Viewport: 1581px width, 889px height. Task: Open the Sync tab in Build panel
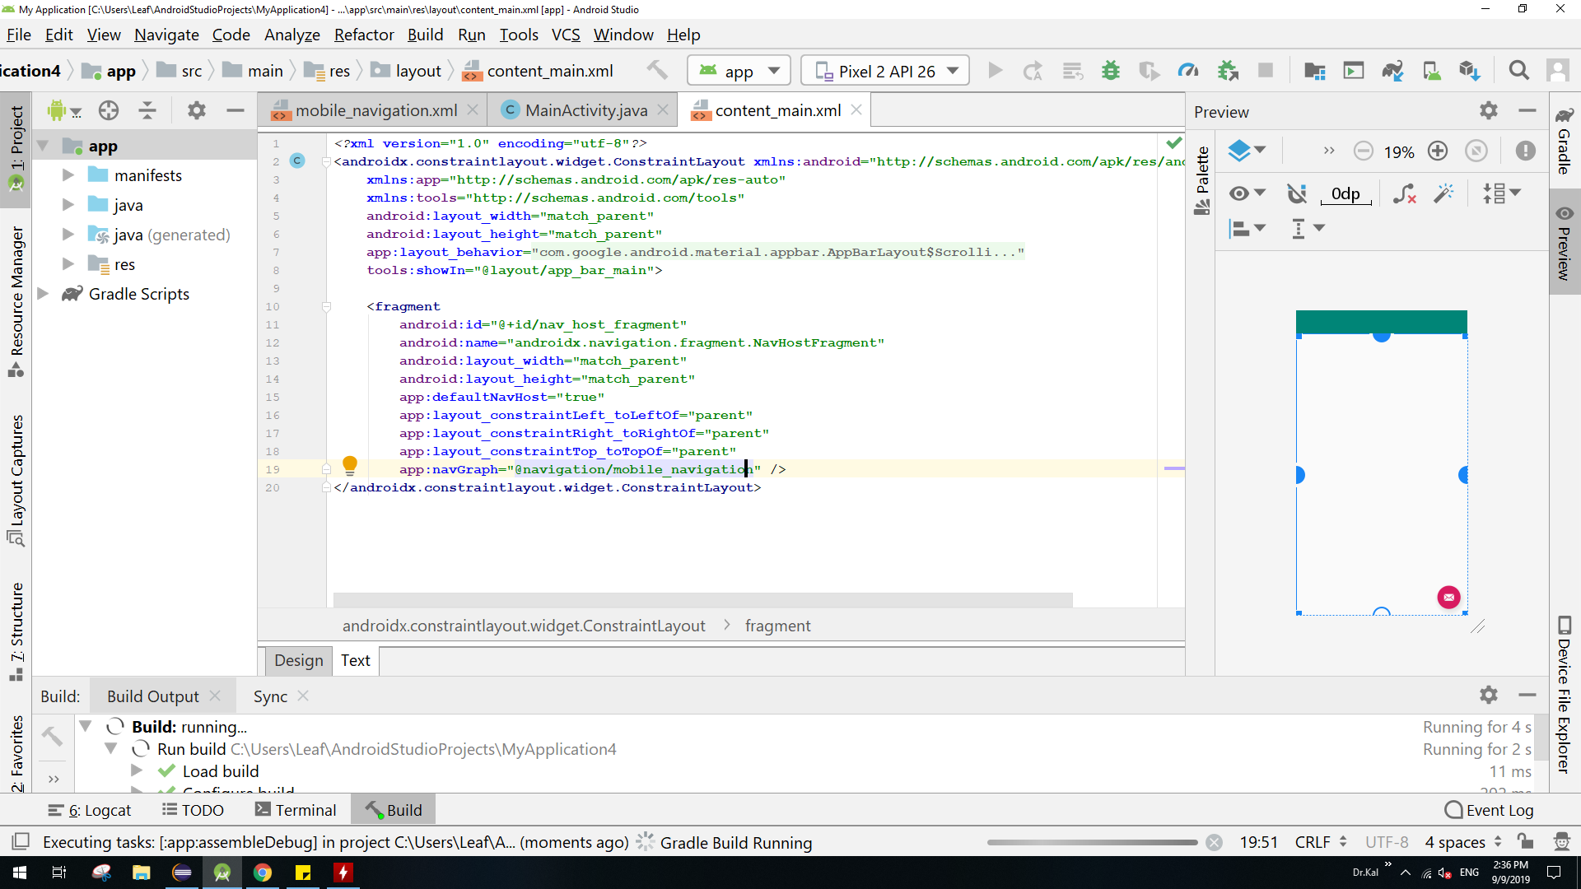tap(270, 696)
